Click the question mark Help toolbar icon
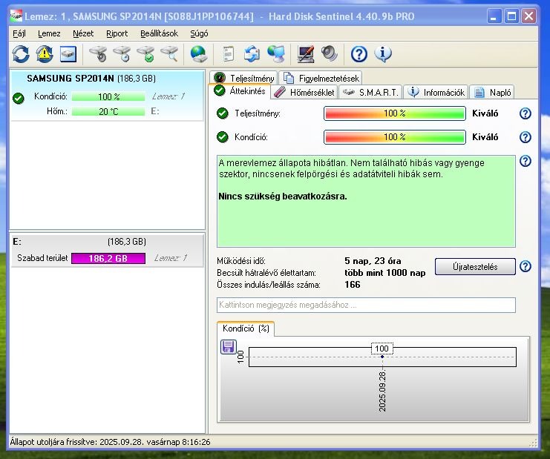The width and height of the screenshot is (550, 459). (359, 54)
